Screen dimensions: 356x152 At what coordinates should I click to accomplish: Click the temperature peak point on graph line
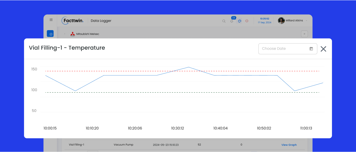click(189, 67)
